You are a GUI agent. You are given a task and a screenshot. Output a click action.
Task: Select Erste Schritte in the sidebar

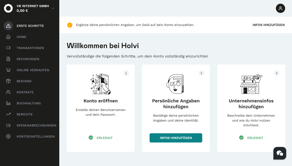coord(30,26)
